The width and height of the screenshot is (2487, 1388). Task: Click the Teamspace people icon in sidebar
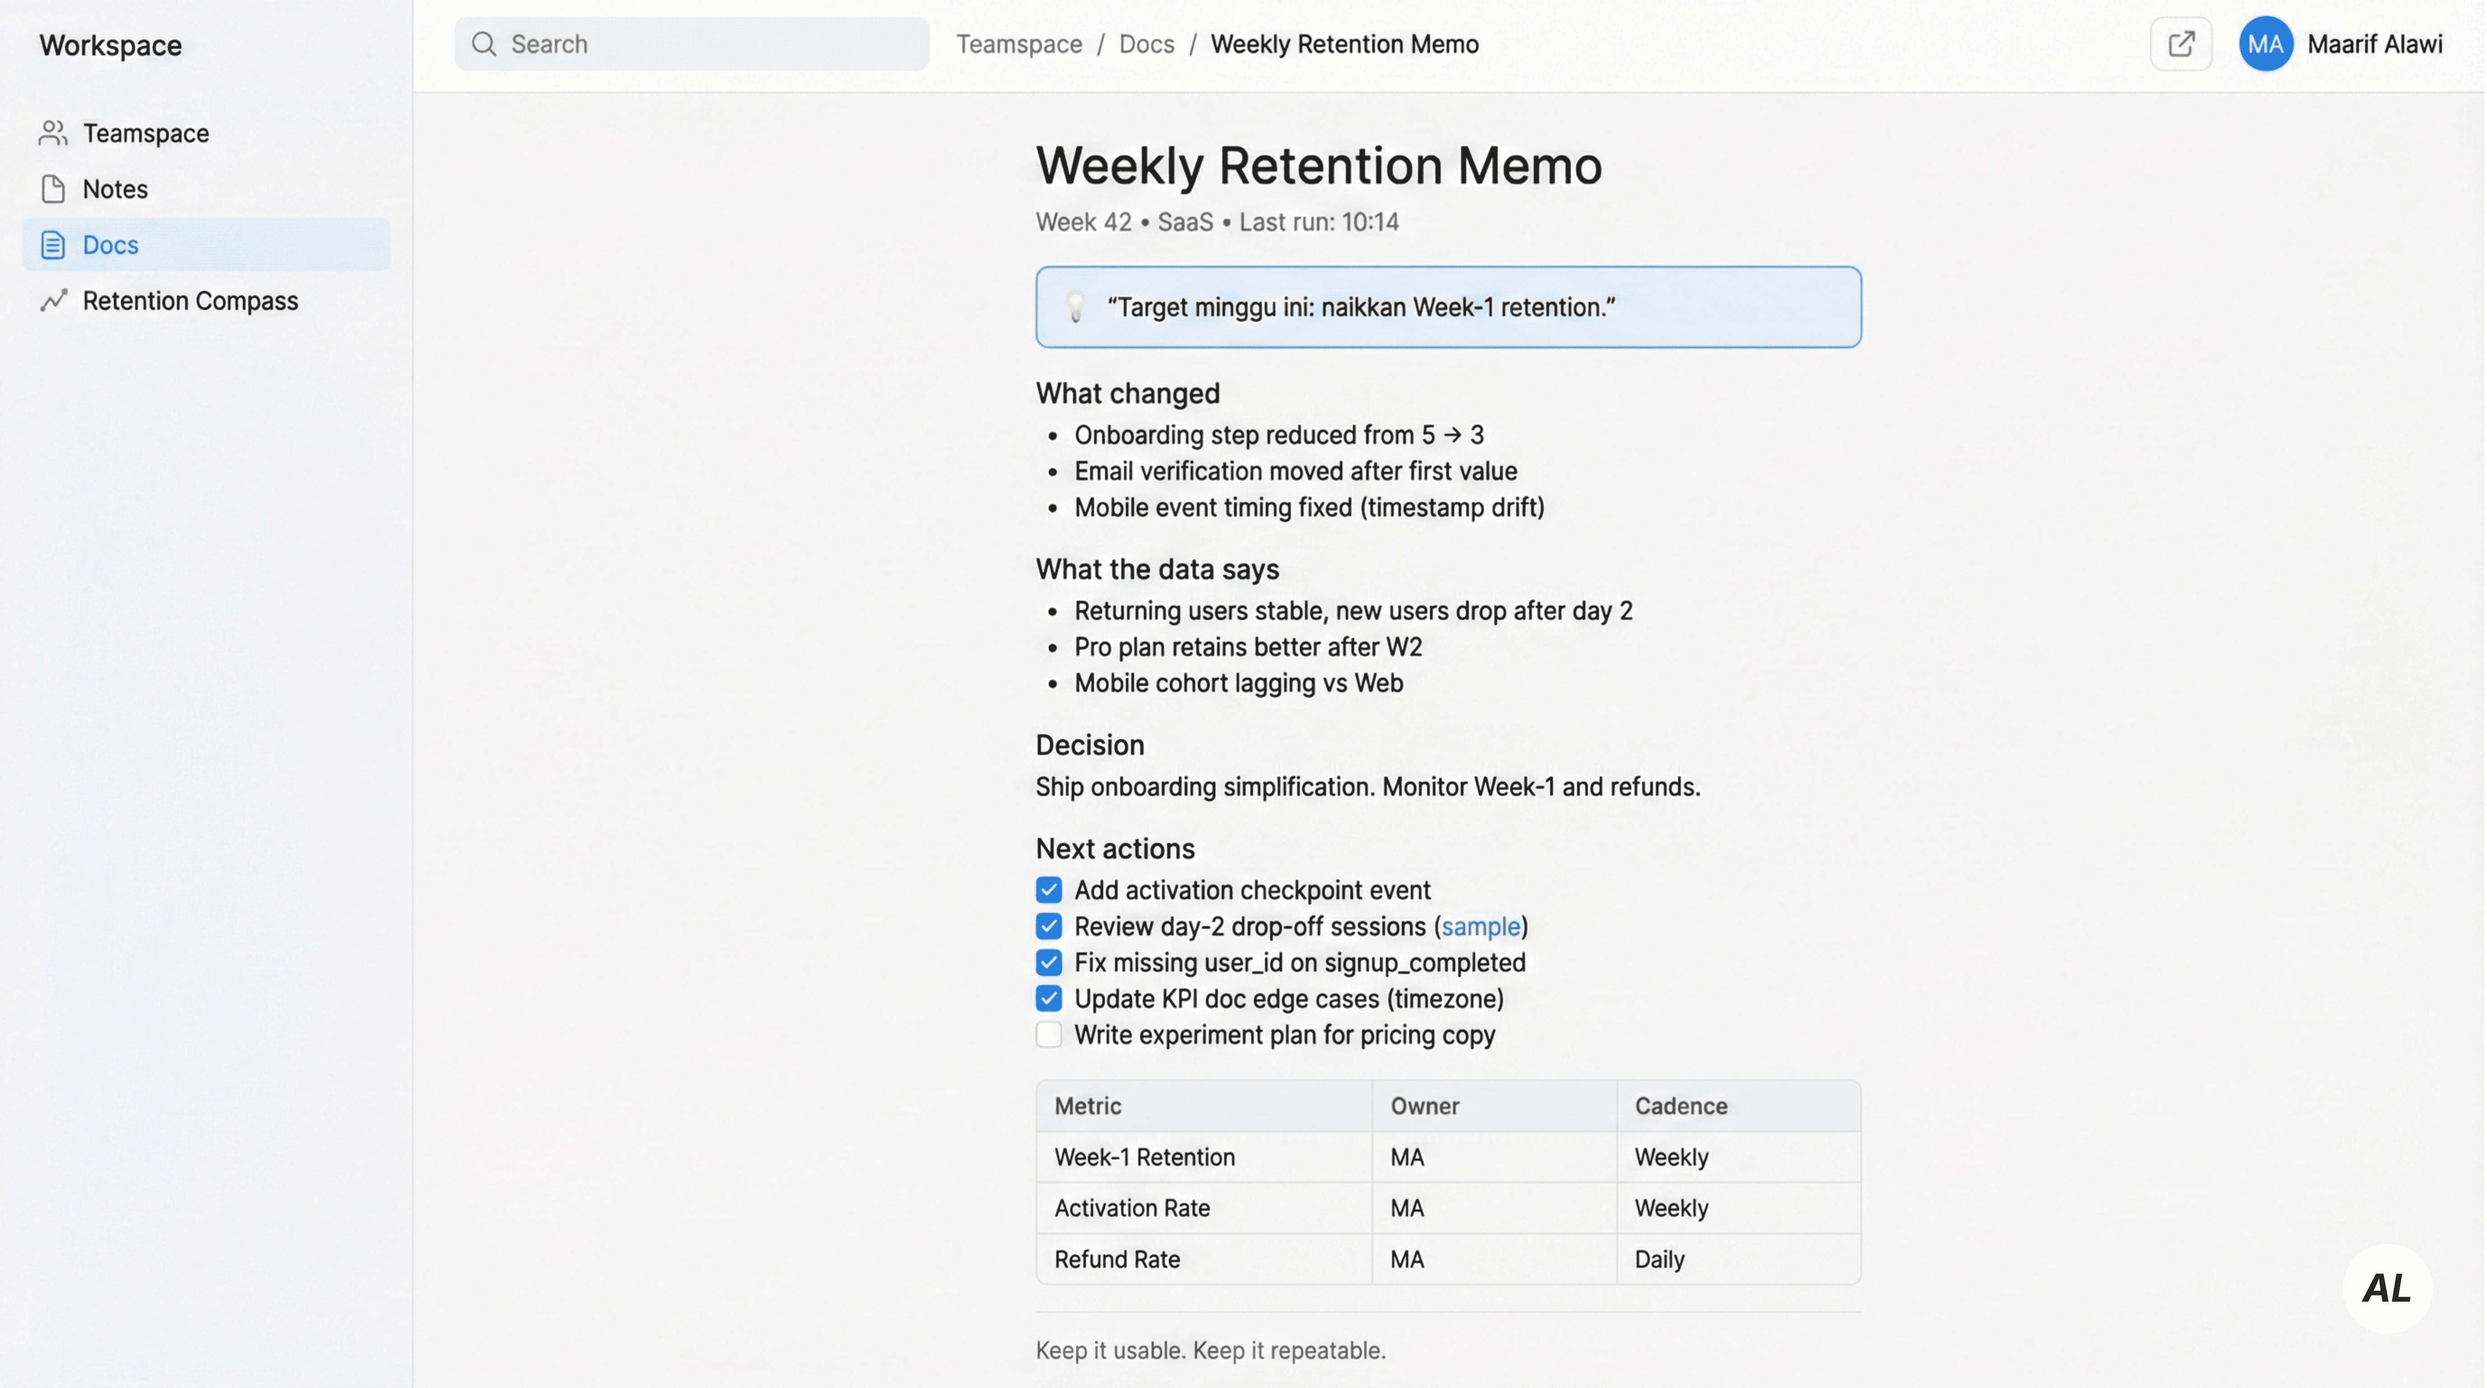(53, 133)
